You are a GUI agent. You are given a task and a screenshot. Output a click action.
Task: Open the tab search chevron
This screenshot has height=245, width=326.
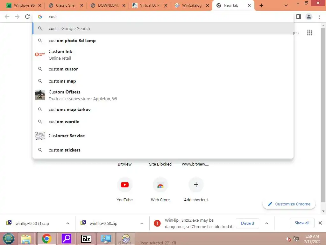(x=286, y=6)
